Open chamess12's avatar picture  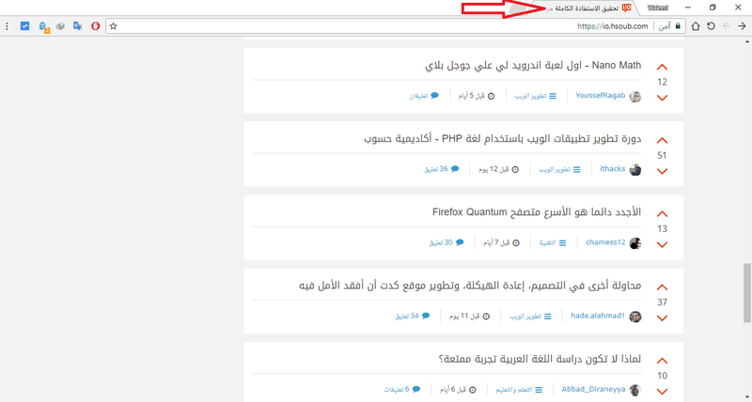635,243
